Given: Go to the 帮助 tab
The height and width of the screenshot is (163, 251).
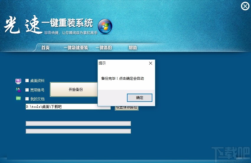Looking at the screenshot, I should [x=133, y=48].
